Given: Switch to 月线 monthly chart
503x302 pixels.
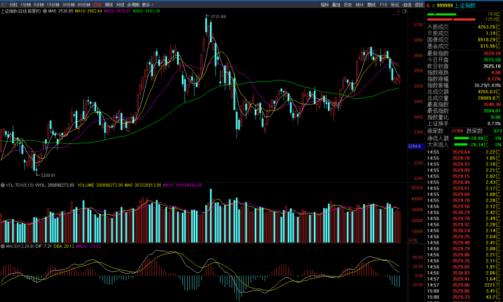Looking at the screenshot, I should click(120, 4).
